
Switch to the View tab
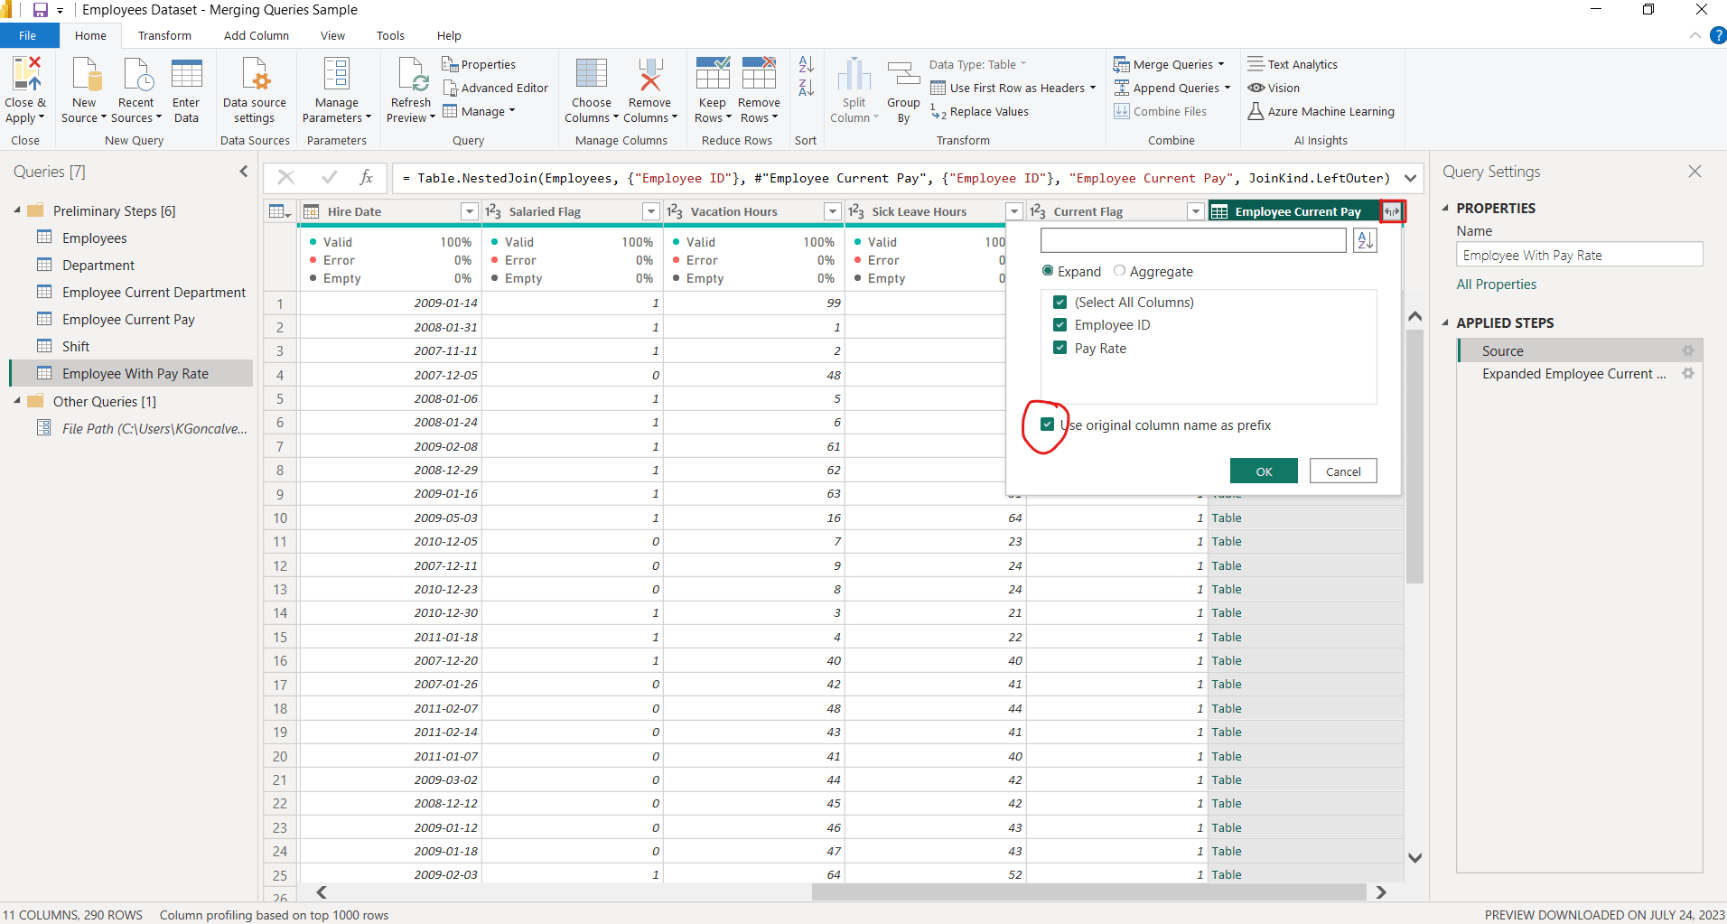[332, 35]
